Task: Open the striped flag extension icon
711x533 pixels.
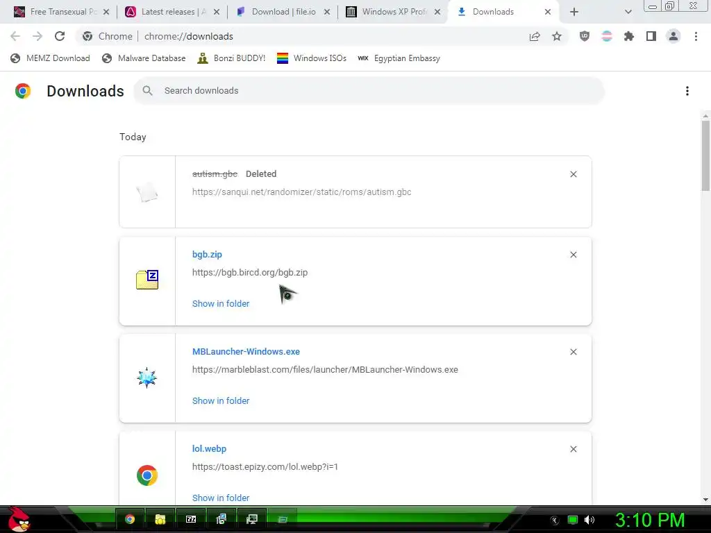Action: click(x=607, y=36)
